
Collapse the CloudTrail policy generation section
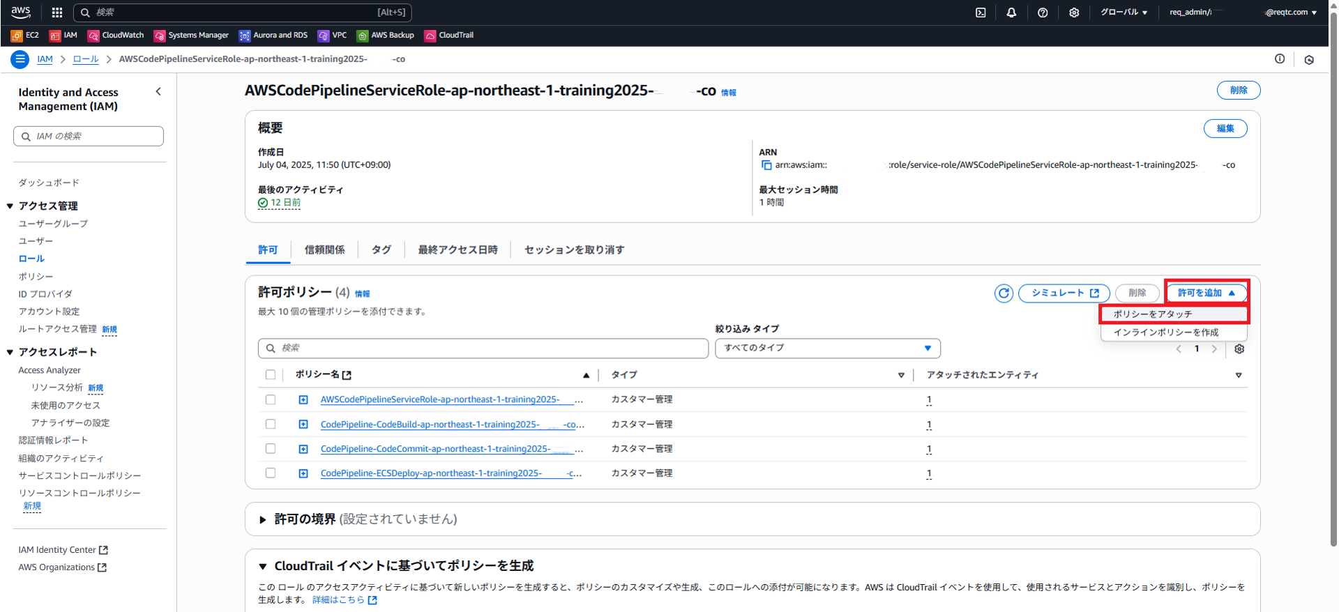(263, 567)
